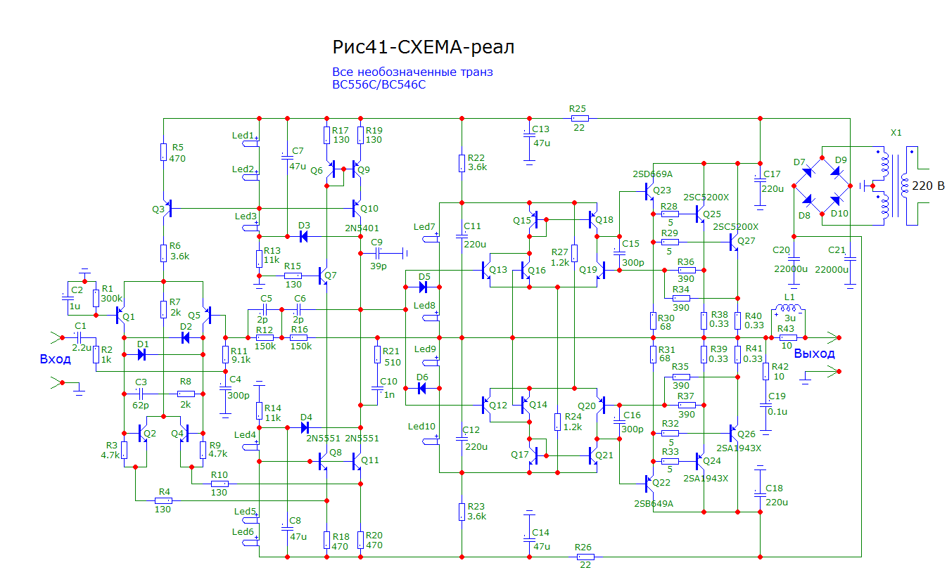Click the 'Вход' input label
The image size is (947, 570).
click(55, 359)
